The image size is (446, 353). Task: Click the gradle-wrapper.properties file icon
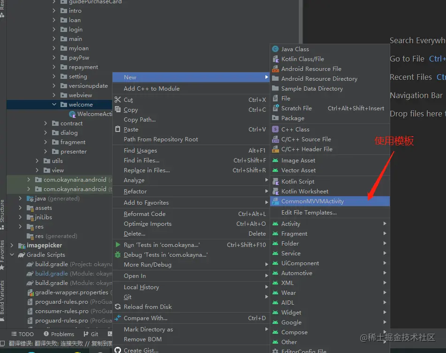click(30, 292)
